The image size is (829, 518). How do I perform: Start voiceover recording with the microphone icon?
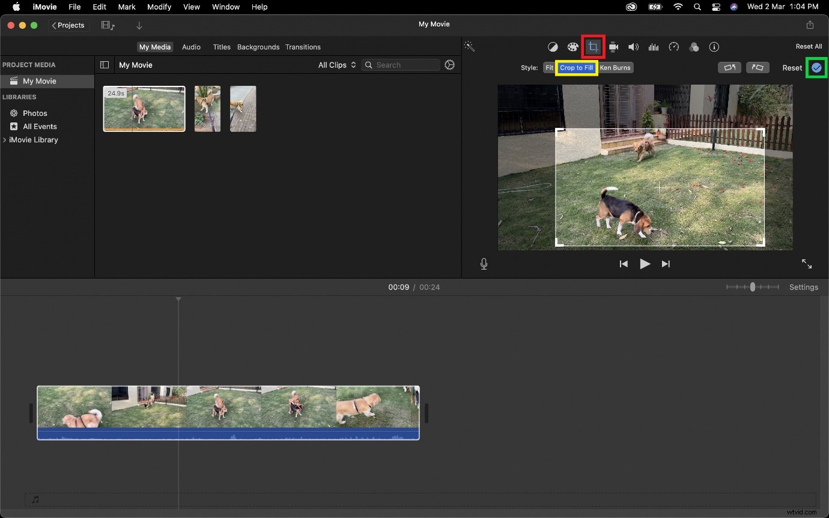pyautogui.click(x=484, y=264)
